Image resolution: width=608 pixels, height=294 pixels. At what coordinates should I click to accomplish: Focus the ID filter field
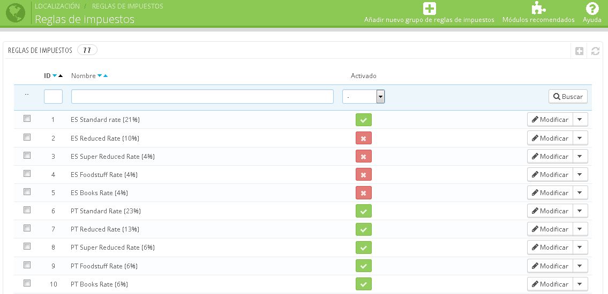[x=53, y=97]
